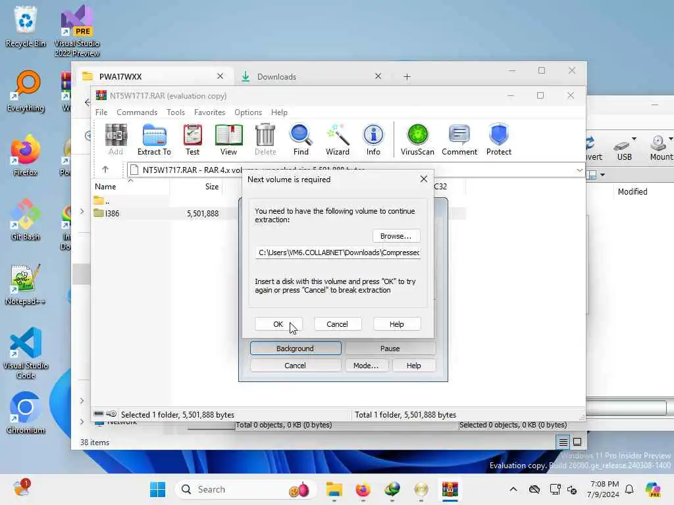674x505 pixels.
Task: Switch Explorer to large icons view
Action: pyautogui.click(x=577, y=442)
